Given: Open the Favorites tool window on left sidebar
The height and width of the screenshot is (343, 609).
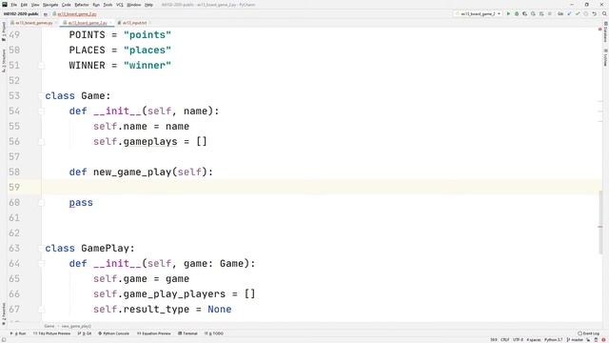Looking at the screenshot, I should (x=4, y=313).
